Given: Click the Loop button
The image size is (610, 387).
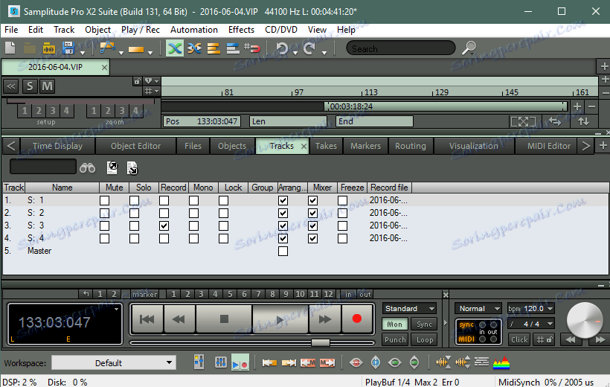Looking at the screenshot, I should click(x=425, y=339).
